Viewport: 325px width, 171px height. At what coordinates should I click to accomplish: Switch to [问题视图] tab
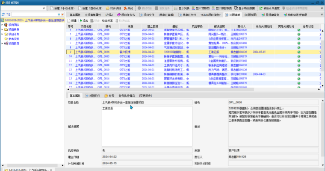[x=251, y=15]
